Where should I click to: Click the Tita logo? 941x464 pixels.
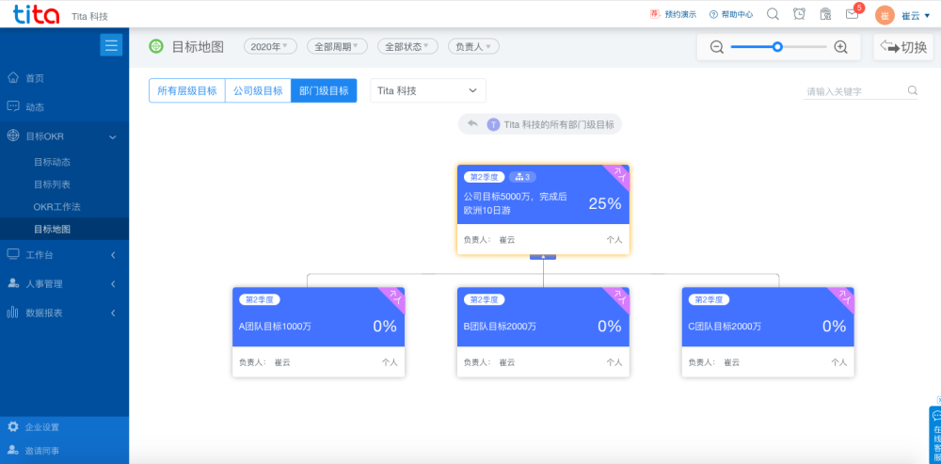(x=36, y=14)
